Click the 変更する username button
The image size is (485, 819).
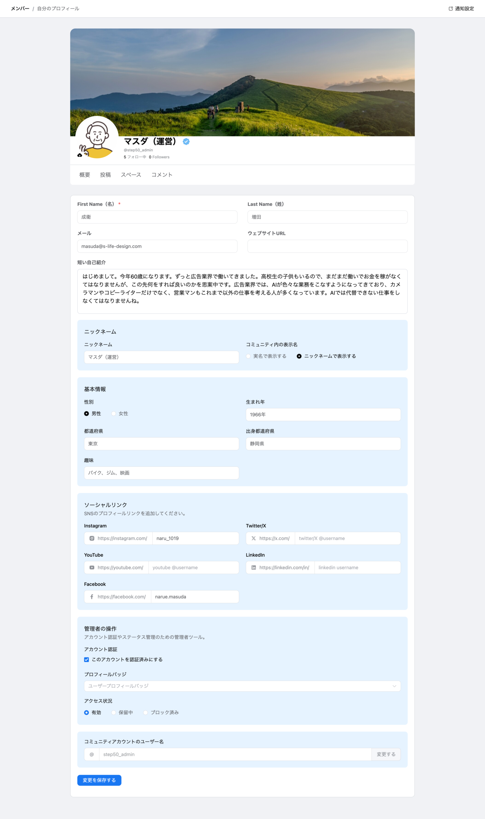386,754
